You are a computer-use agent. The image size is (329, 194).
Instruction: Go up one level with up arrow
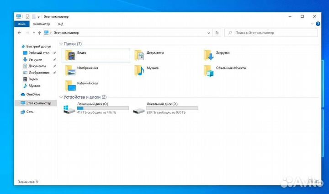(x=40, y=33)
